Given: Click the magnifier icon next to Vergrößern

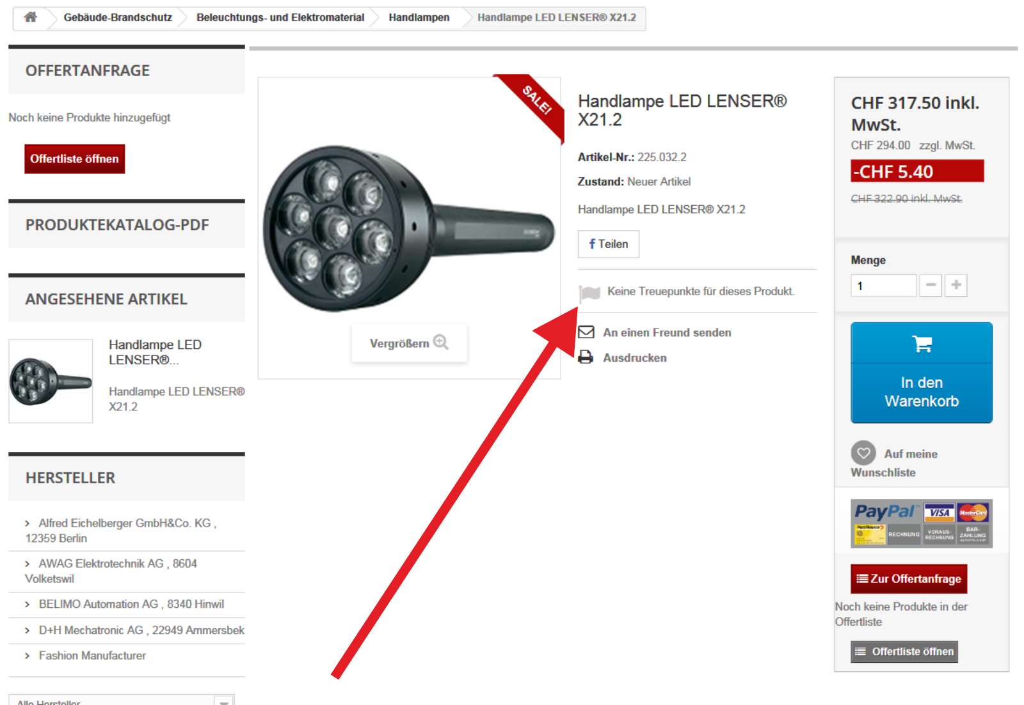Looking at the screenshot, I should [440, 343].
